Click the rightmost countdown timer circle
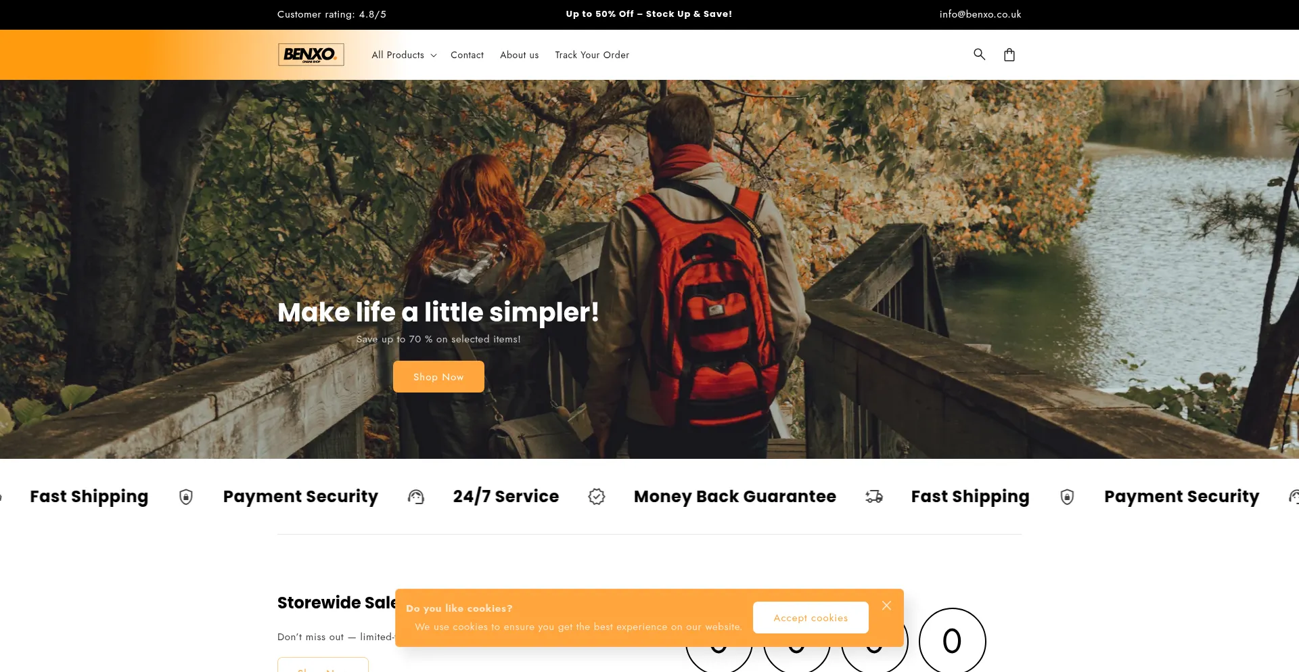The width and height of the screenshot is (1299, 672). [x=952, y=640]
